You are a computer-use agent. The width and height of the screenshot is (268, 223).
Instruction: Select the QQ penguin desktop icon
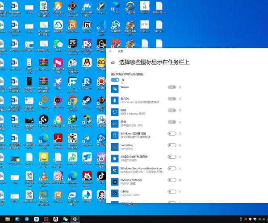click(x=87, y=62)
